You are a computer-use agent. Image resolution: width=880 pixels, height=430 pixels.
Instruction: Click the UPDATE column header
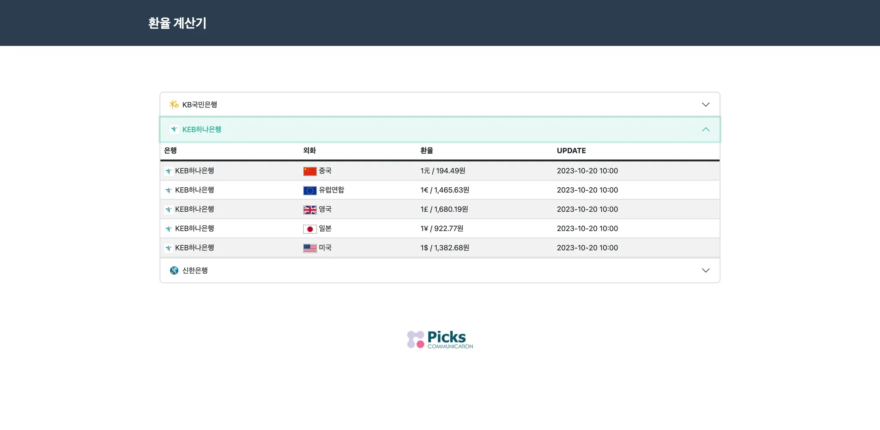point(571,150)
